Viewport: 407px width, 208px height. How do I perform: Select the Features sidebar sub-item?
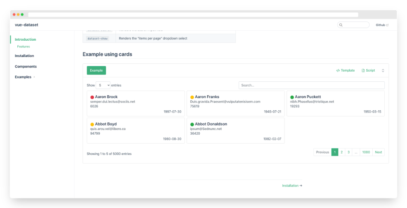pyautogui.click(x=23, y=46)
